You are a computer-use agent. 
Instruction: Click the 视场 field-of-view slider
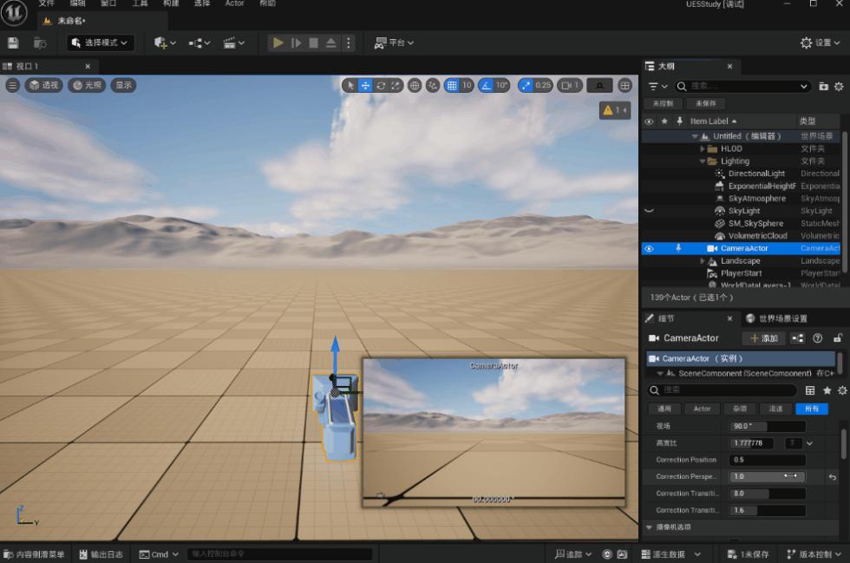pyautogui.click(x=767, y=426)
